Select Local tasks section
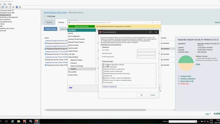220x124 pixels. pos(71,54)
